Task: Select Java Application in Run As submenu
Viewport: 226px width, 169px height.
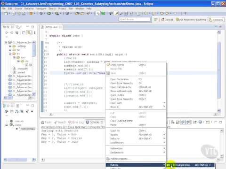Action: pyautogui.click(x=190, y=165)
